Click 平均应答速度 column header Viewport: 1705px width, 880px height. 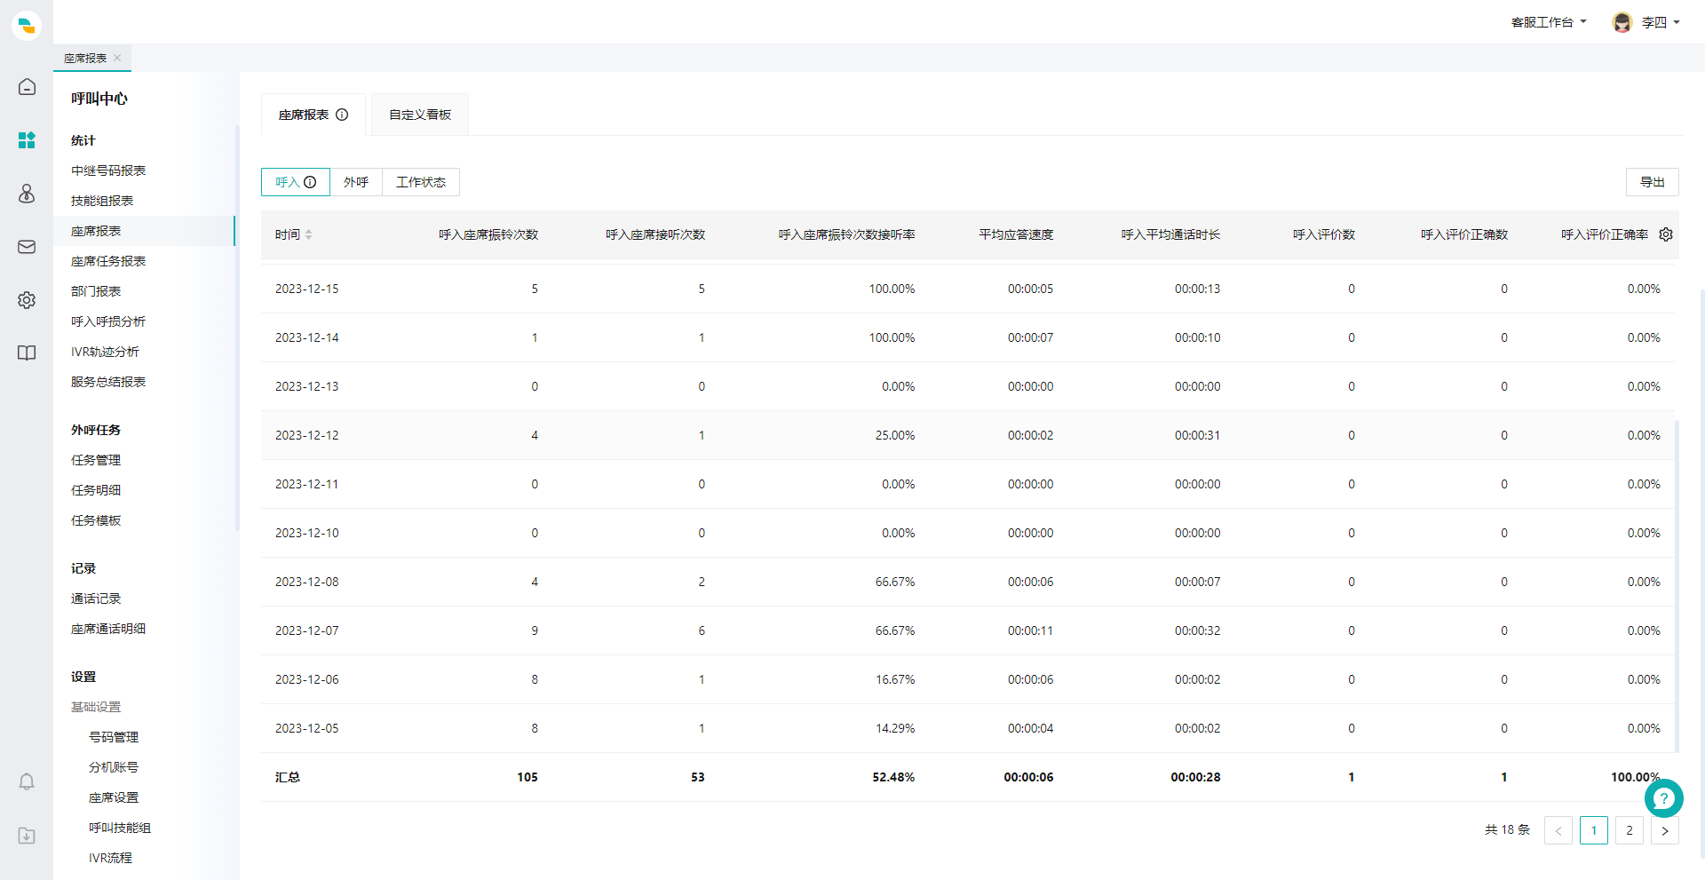pos(1016,234)
